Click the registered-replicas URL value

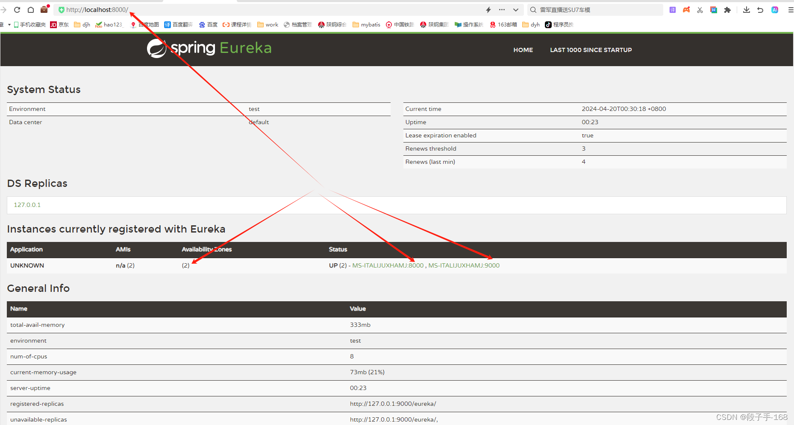point(393,404)
